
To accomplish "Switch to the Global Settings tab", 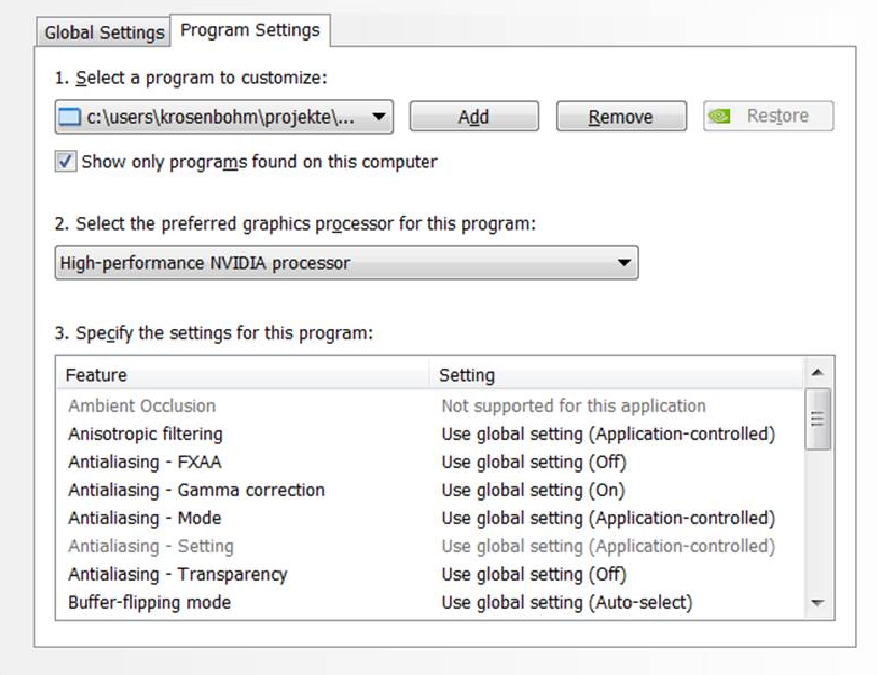I will pos(104,32).
